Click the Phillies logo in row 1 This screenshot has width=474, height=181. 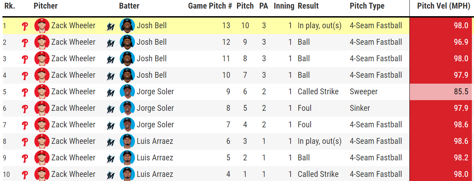pos(25,26)
